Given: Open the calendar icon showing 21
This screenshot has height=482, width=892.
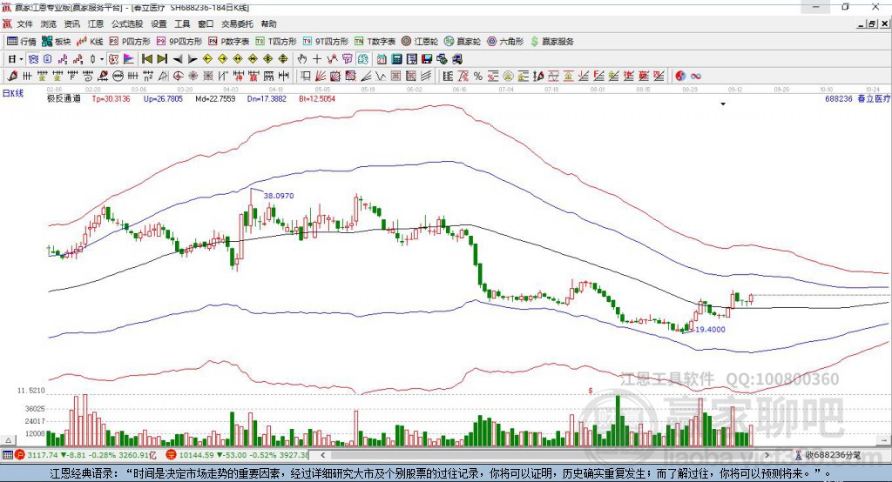Looking at the screenshot, I should pos(382,59).
